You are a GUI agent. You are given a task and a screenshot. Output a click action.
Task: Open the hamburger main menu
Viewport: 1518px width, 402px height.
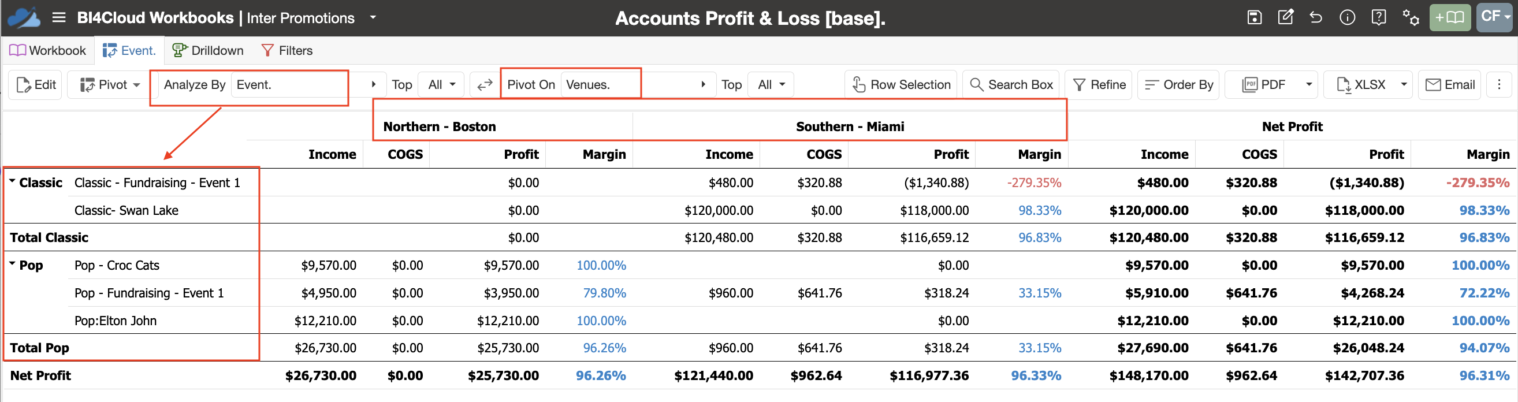[58, 18]
